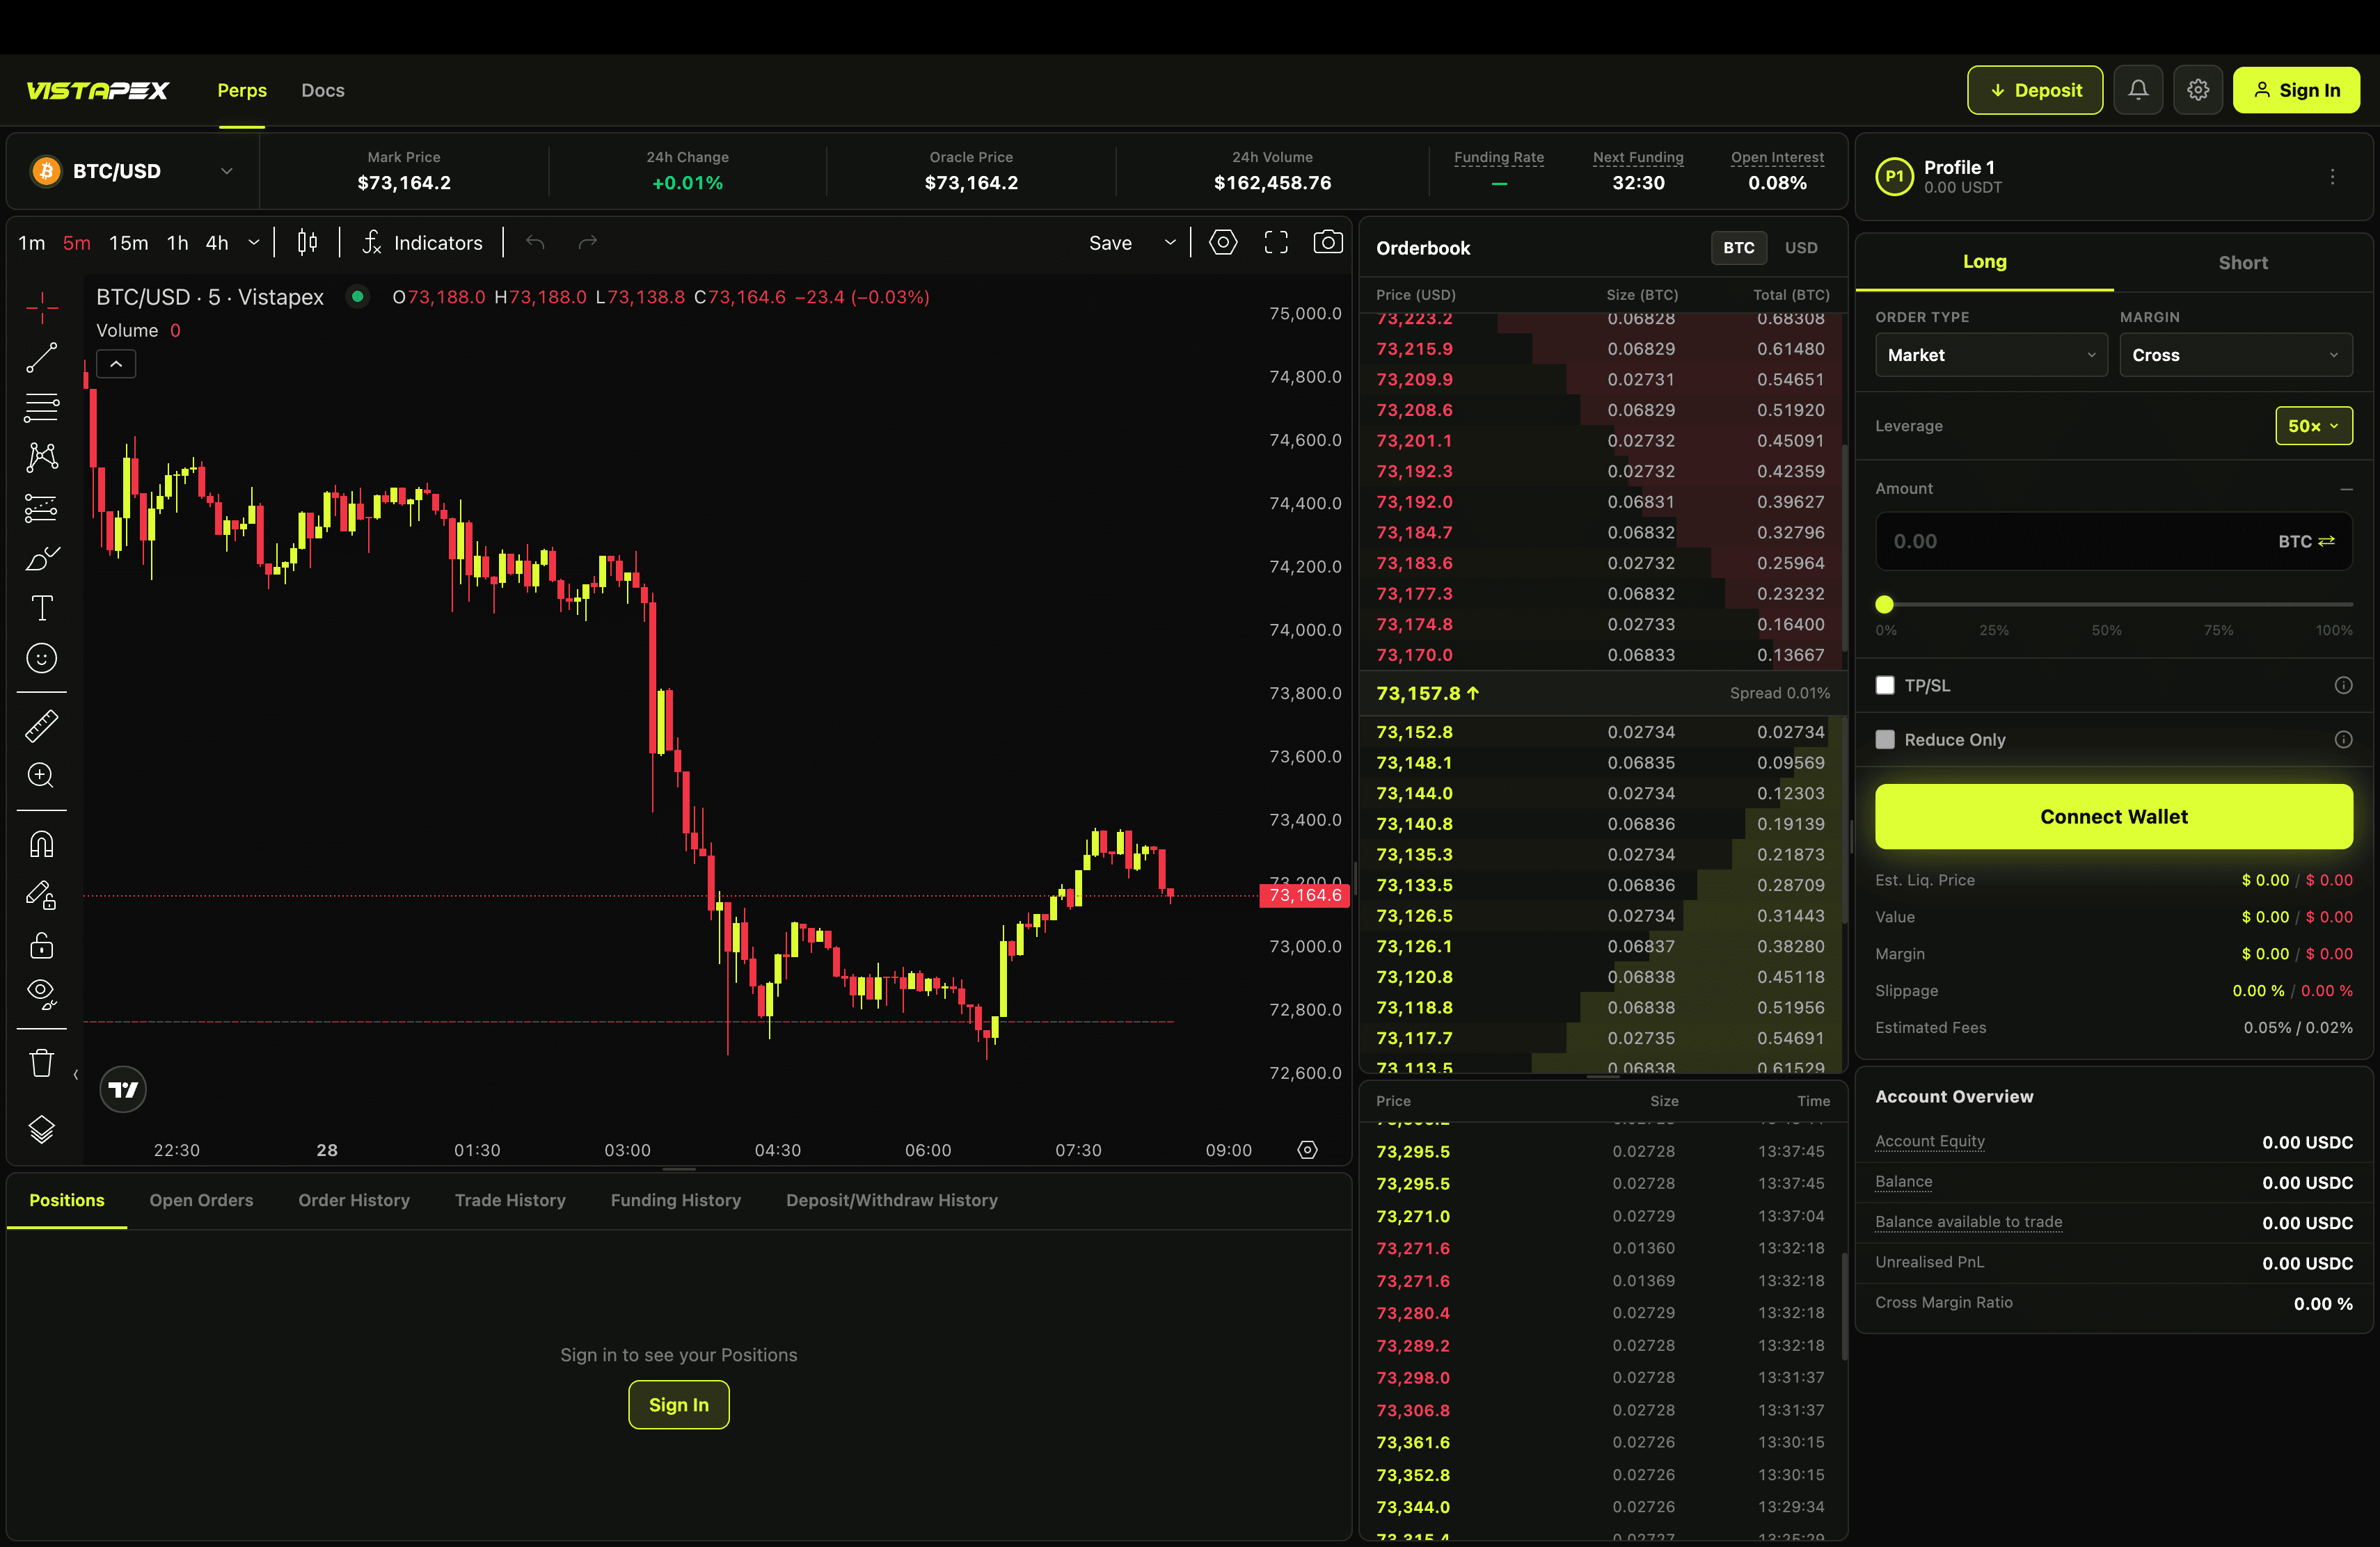Open Deposit/Withdraw History tab
Screen dimensions: 2380x1547
tap(892, 1200)
